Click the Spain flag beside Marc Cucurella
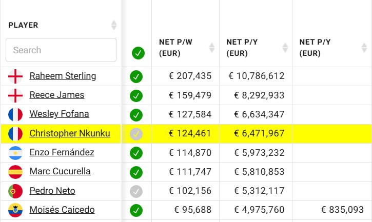 pyautogui.click(x=15, y=172)
